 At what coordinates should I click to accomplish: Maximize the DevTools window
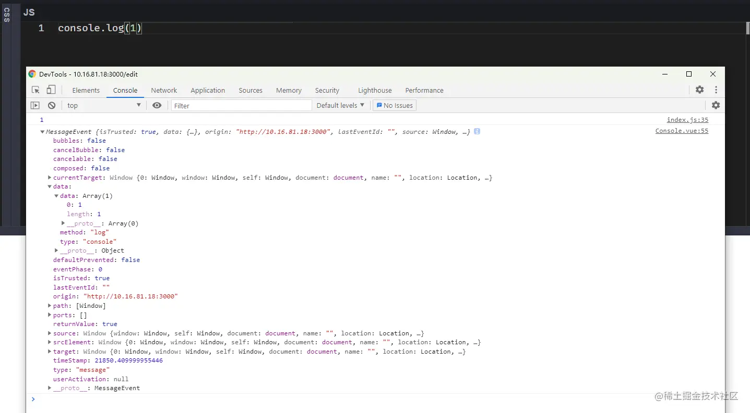point(689,74)
